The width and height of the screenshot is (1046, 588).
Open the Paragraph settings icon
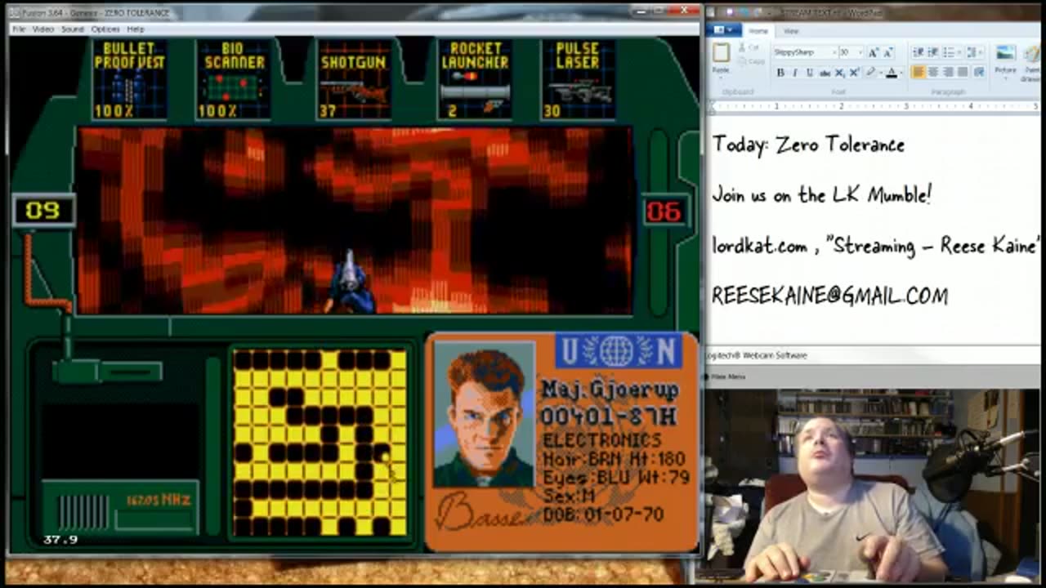pos(979,73)
